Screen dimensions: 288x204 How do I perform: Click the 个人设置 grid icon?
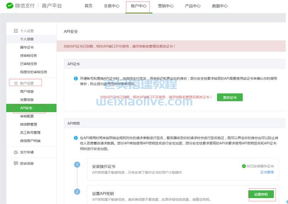click(16, 31)
